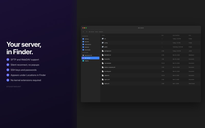Select the docker-compose.yml file name
This screenshot has height=128, width=205.
pos(110,67)
